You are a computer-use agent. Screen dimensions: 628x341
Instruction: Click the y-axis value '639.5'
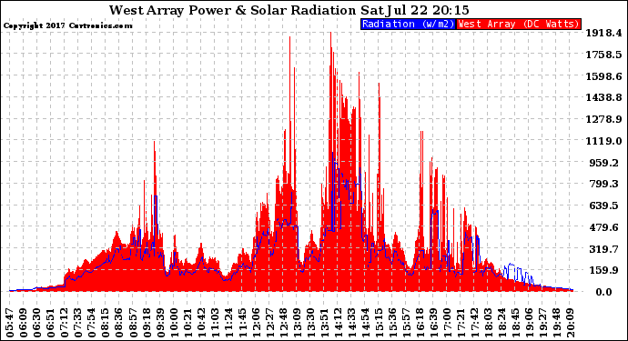(x=604, y=206)
